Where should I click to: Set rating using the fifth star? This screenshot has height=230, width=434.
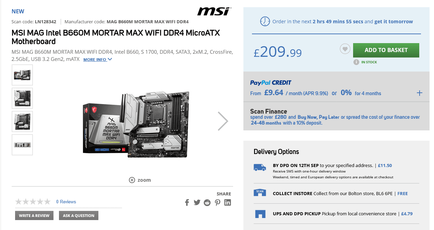point(47,202)
